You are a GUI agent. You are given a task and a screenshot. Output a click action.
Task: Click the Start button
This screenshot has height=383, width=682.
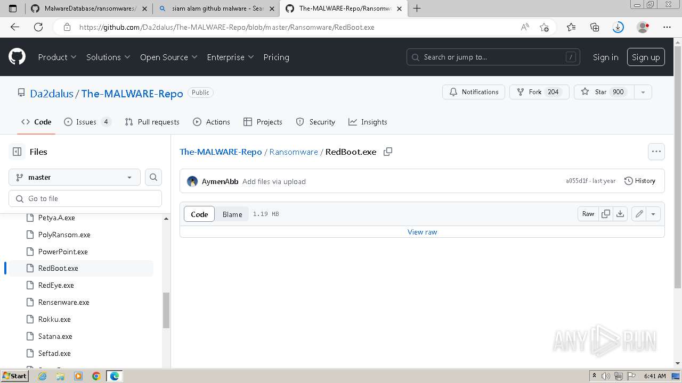click(14, 376)
